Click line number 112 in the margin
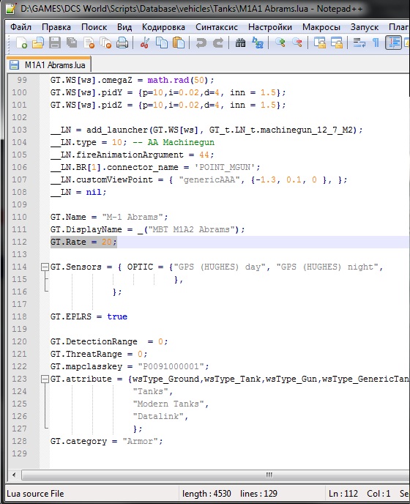Screen dimensions: 410x504 [x=19, y=242]
